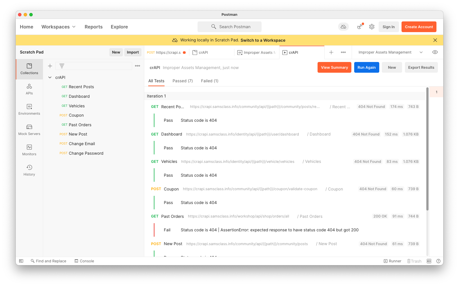Click the Sign In button
The image size is (459, 286).
[x=389, y=27]
